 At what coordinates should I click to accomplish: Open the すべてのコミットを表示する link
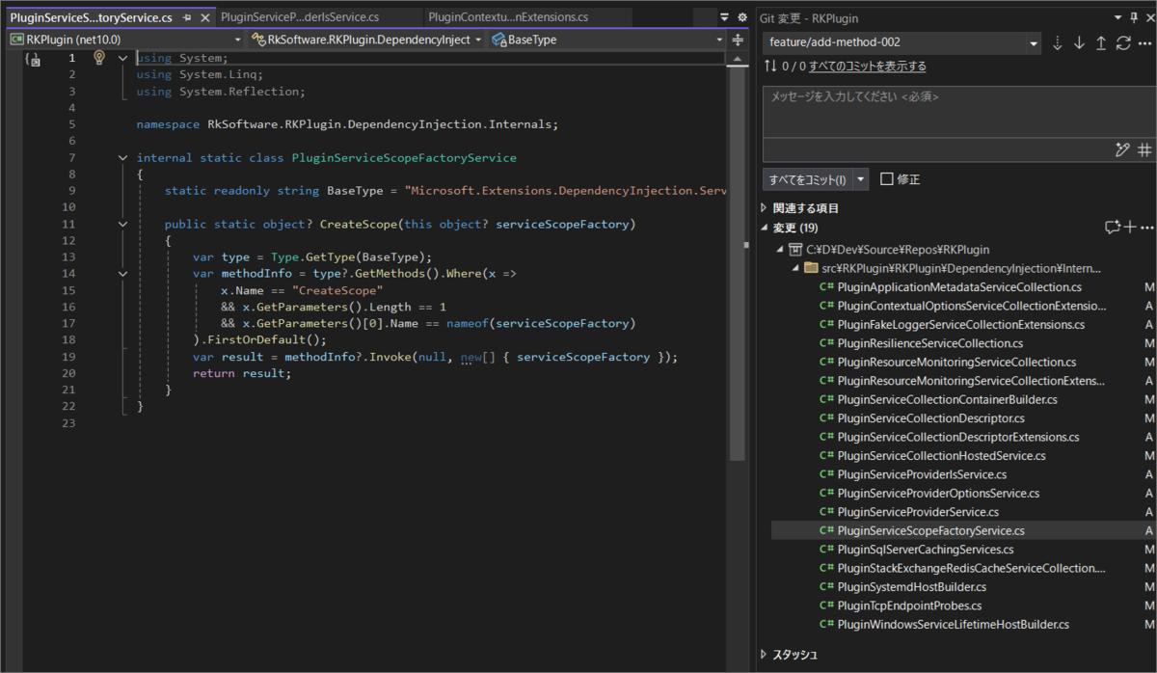tap(868, 67)
